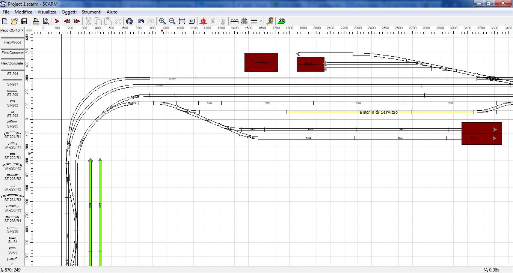
Task: Select the SL-85 track piece
Action: tap(12, 250)
